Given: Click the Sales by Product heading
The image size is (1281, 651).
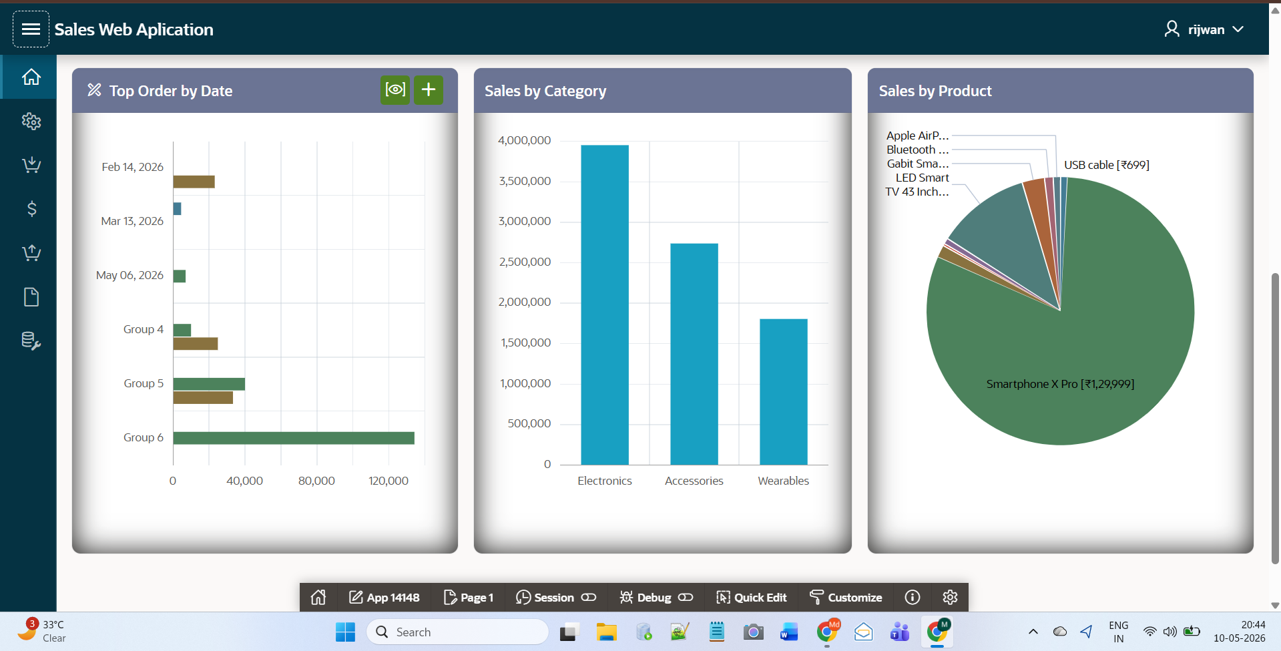Looking at the screenshot, I should pos(935,91).
